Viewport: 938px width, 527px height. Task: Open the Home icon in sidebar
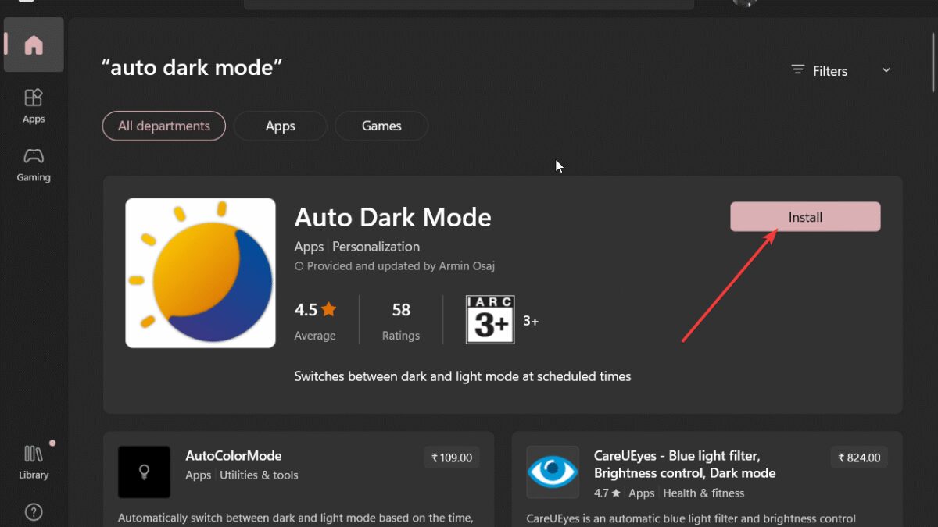34,45
